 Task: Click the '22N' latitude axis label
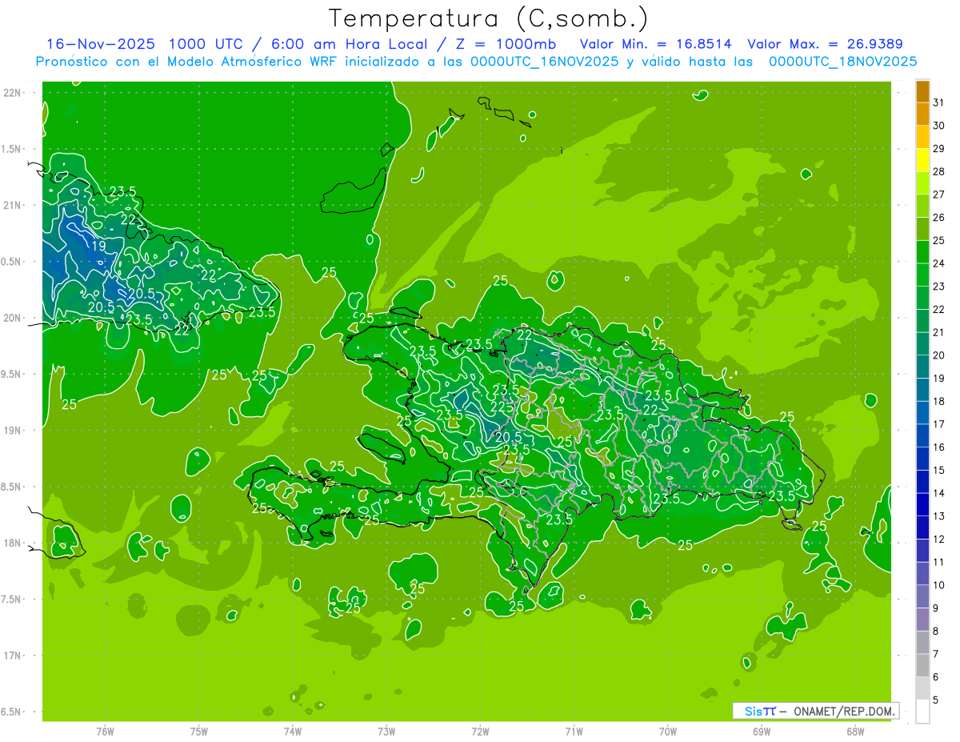pyautogui.click(x=11, y=92)
